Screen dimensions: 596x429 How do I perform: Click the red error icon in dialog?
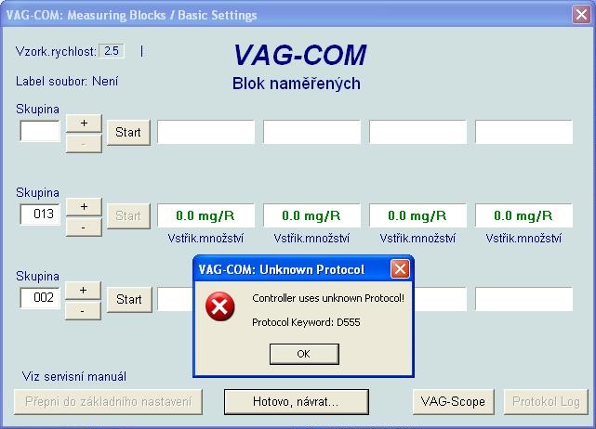220,308
